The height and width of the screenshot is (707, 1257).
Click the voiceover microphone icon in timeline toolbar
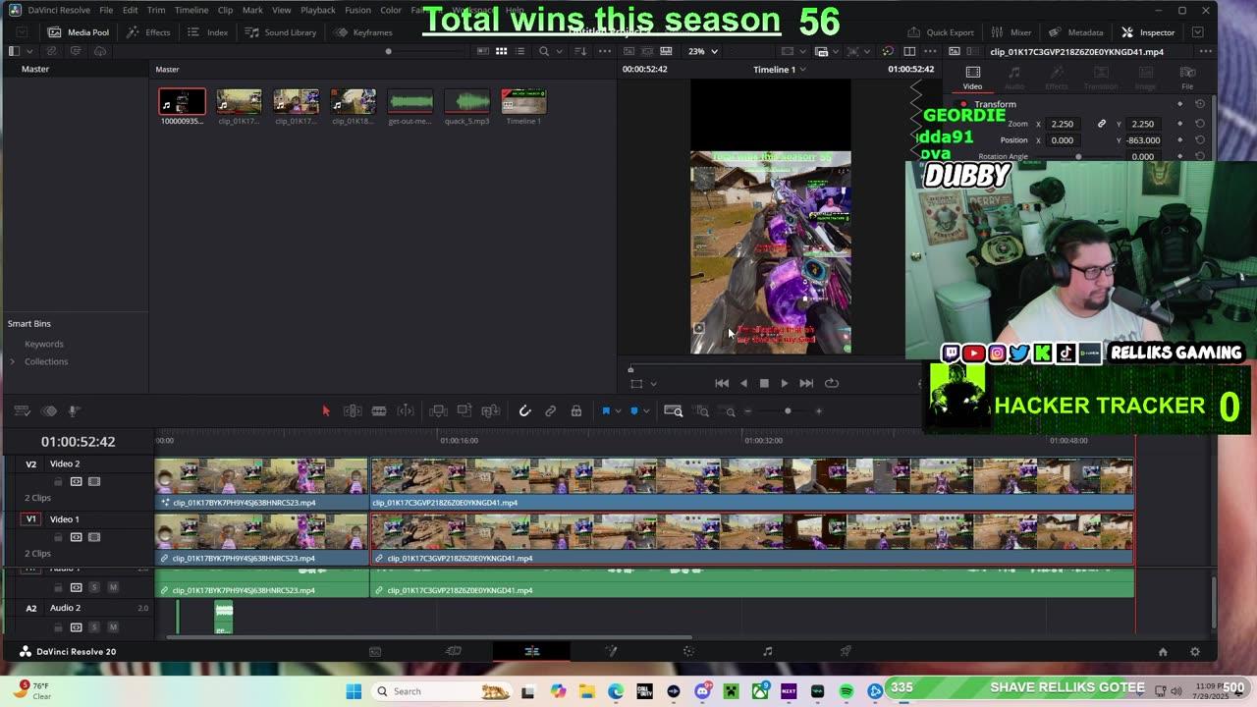click(x=74, y=411)
